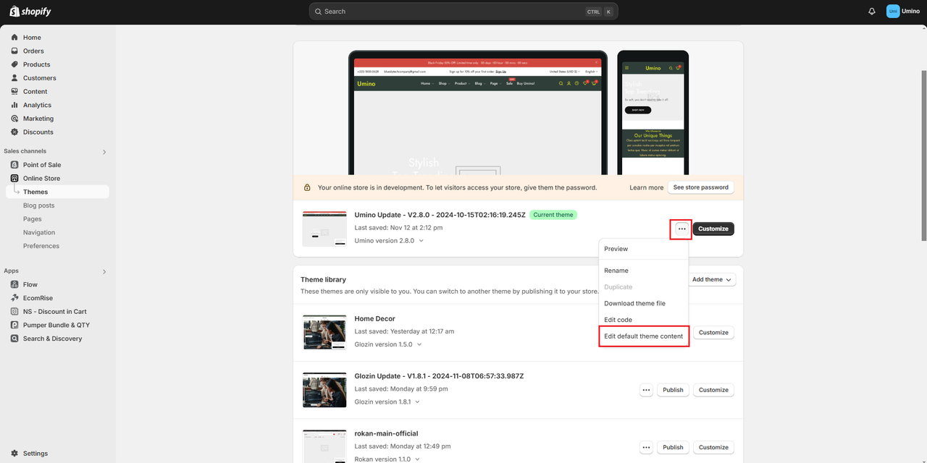Select Edit default theme content

coord(643,336)
